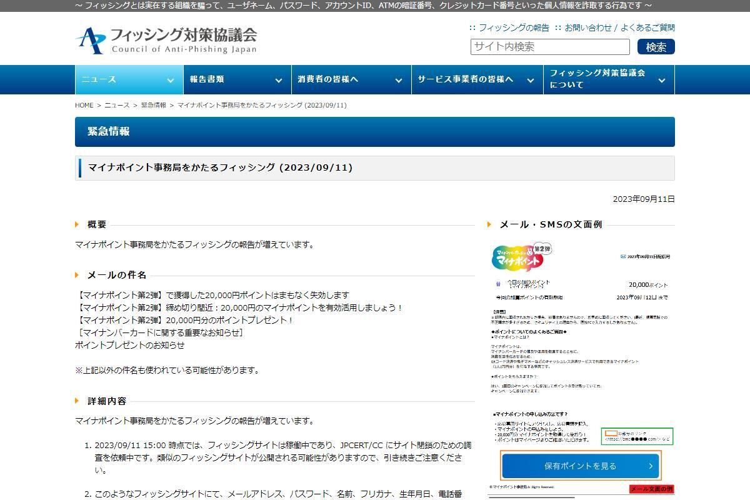Click the date text 2023年09月11日

(x=644, y=199)
